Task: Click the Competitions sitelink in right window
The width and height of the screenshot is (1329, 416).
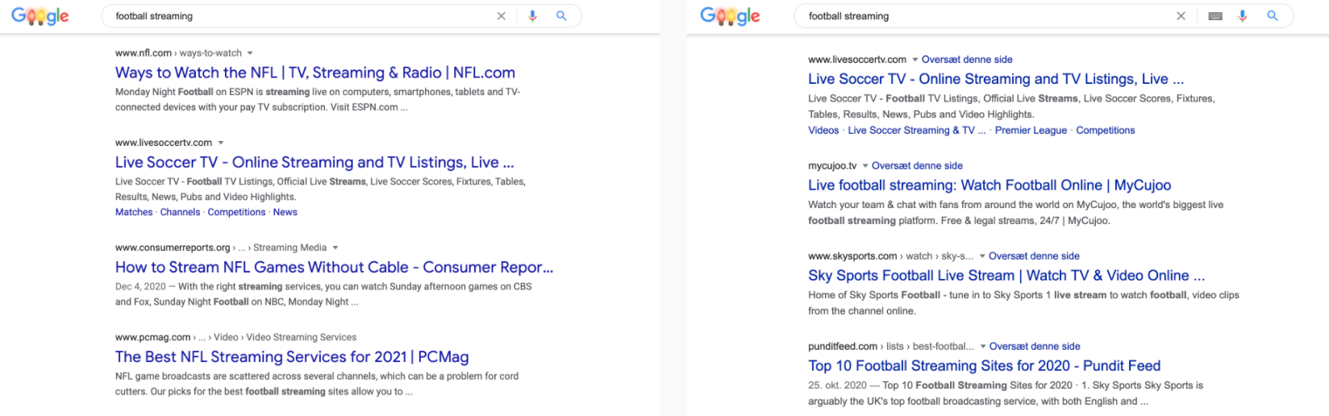Action: pos(1105,131)
